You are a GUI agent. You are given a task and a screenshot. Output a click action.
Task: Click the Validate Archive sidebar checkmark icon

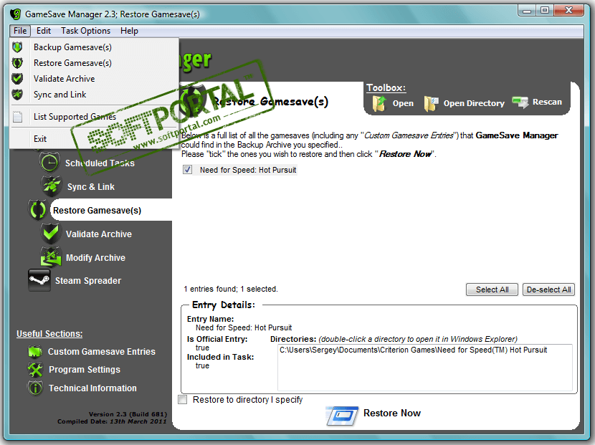[51, 234]
